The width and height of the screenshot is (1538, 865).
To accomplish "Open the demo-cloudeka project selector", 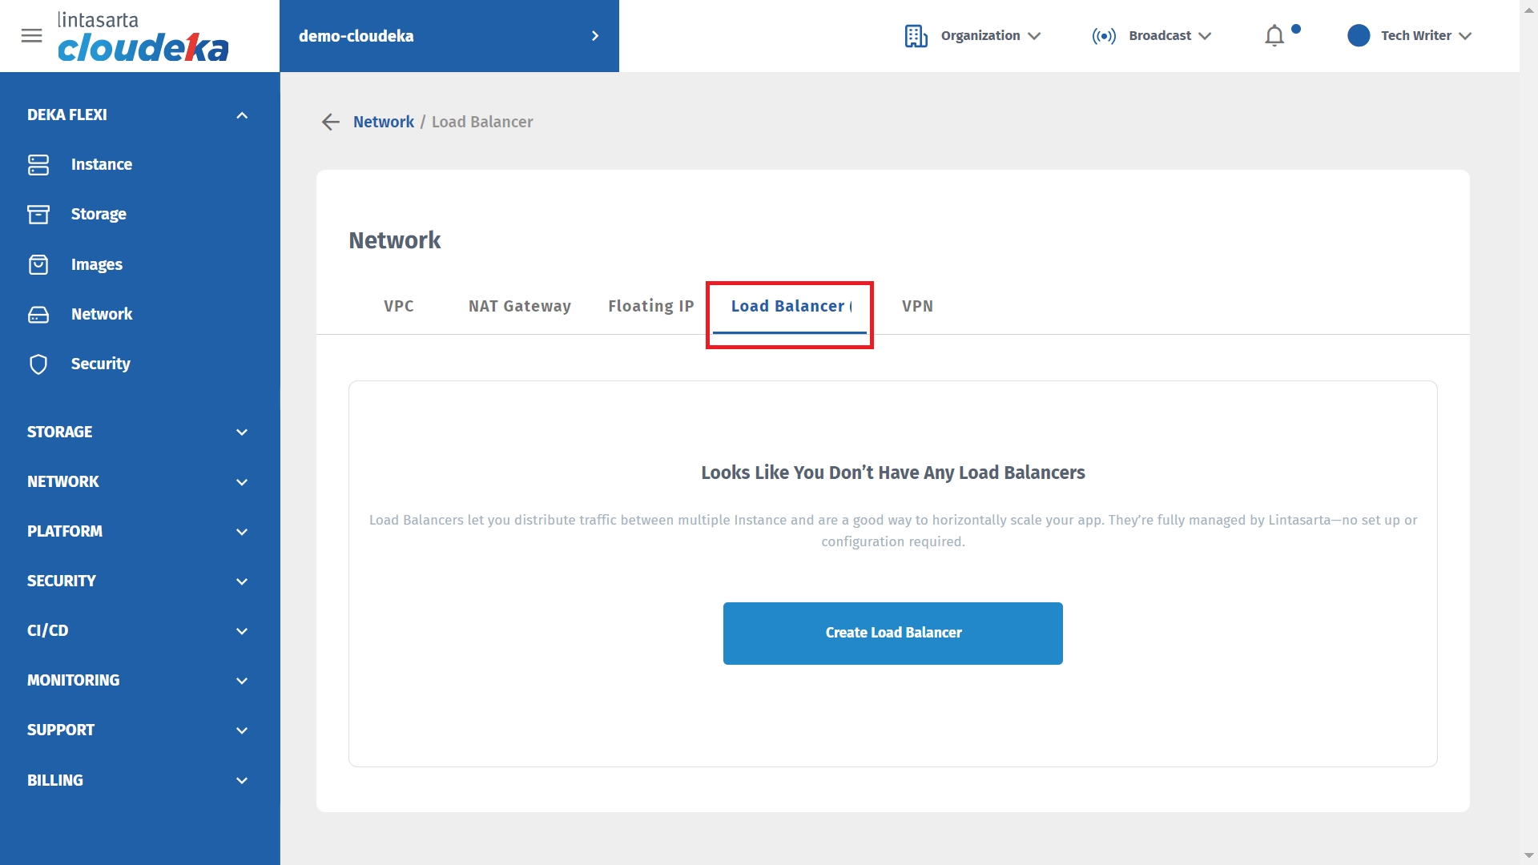I will tap(449, 36).
